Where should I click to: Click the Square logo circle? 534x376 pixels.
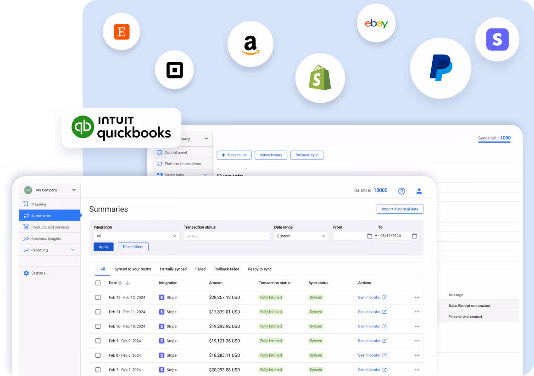(x=174, y=70)
